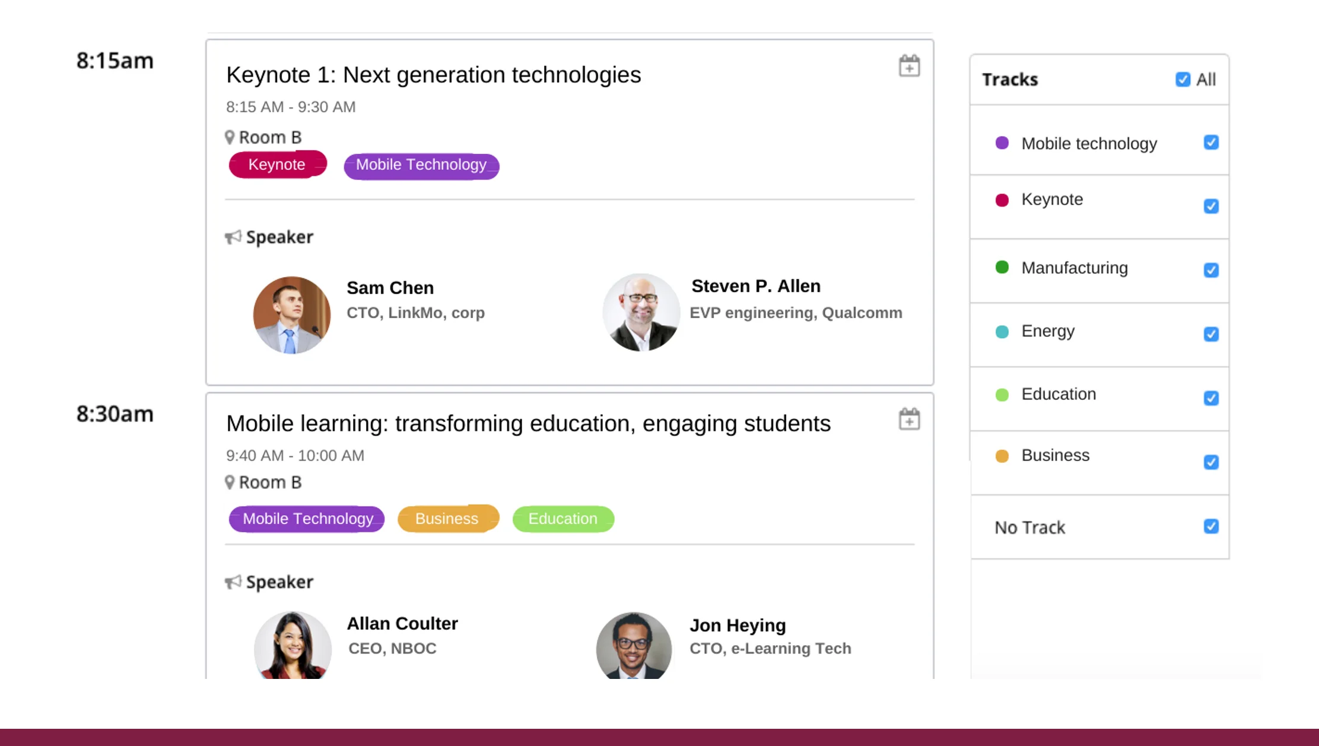The height and width of the screenshot is (746, 1319).
Task: Uncheck the No Track filter
Action: (1211, 526)
